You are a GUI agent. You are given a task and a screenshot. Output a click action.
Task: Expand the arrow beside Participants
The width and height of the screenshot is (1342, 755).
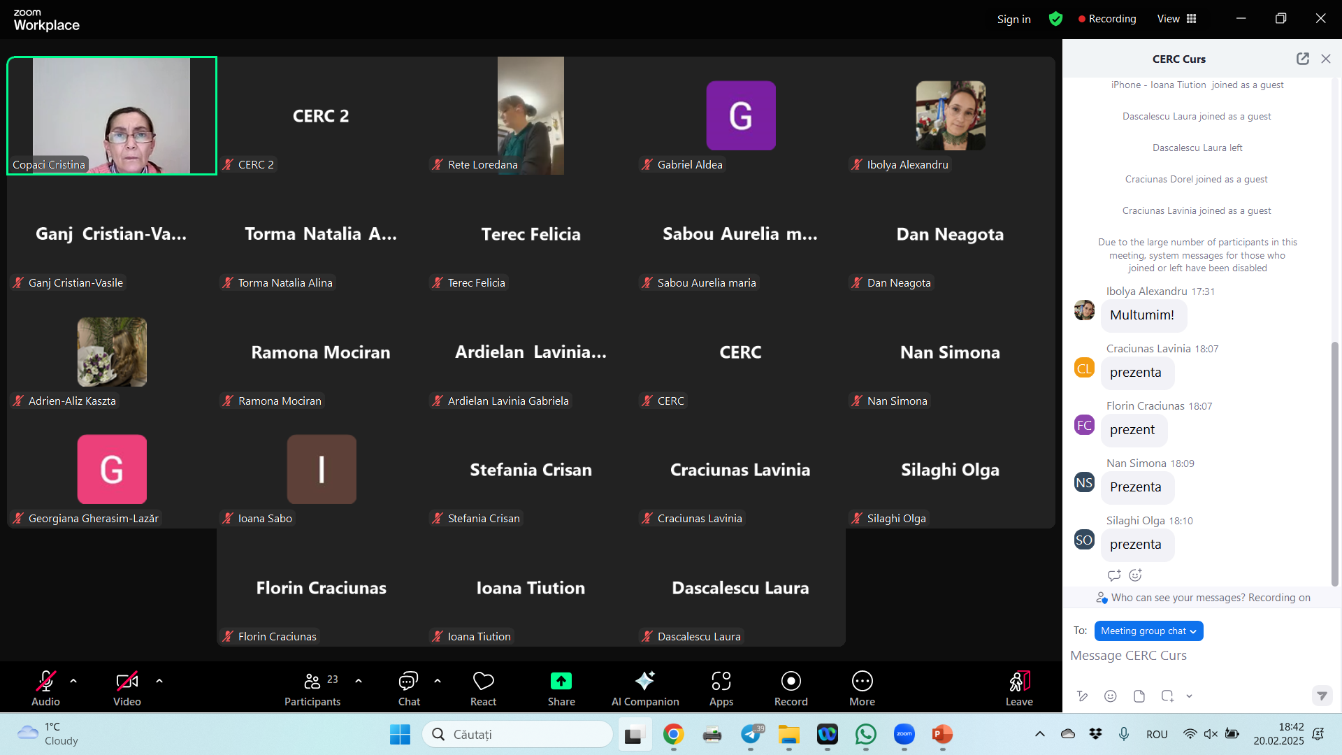click(359, 680)
